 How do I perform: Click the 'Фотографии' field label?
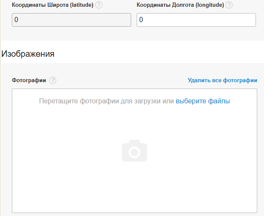[x=29, y=80]
